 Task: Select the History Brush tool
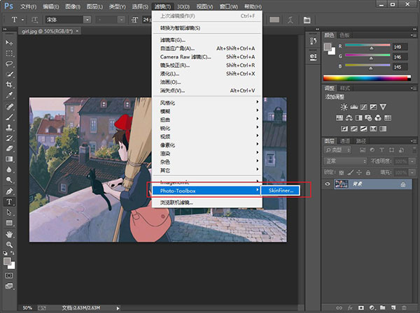(9, 138)
